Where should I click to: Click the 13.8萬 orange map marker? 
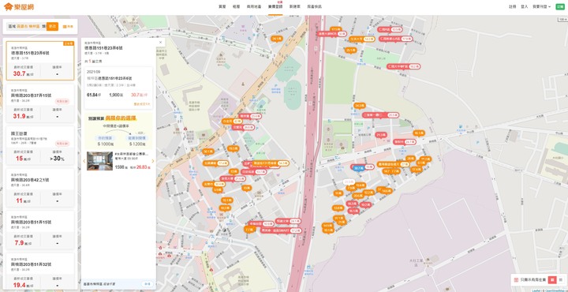click(x=338, y=208)
